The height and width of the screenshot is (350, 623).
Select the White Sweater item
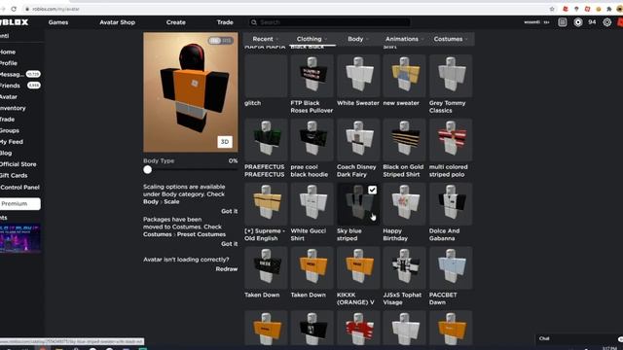click(358, 76)
